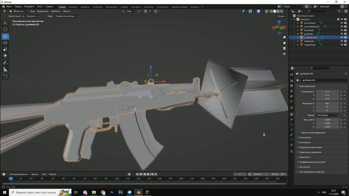Viewport: 349px width, 196px height.
Task: Hide triggerModel with its eye icon
Action: pyautogui.click(x=342, y=45)
